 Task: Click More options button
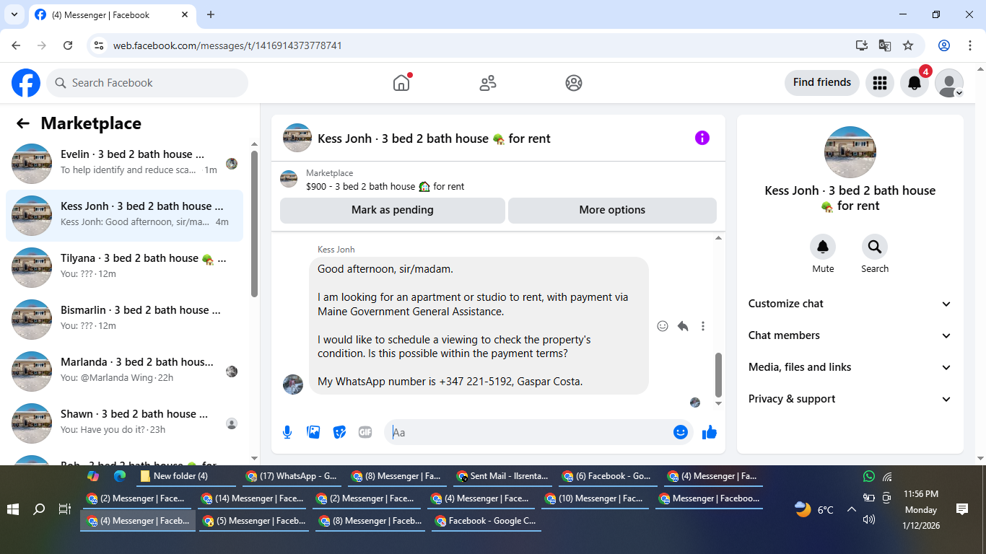coord(612,210)
